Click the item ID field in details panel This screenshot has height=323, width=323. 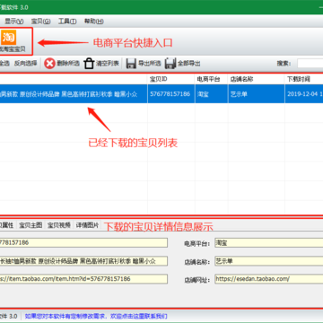(83, 242)
